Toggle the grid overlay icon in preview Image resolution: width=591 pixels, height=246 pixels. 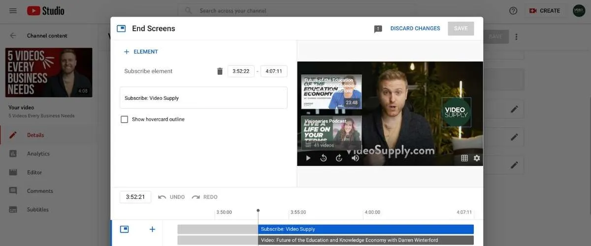pos(464,158)
